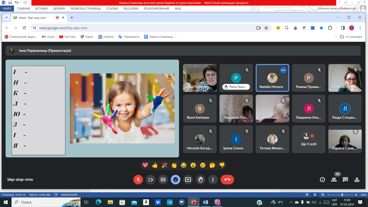Zoom in with Word plus button

(356, 195)
